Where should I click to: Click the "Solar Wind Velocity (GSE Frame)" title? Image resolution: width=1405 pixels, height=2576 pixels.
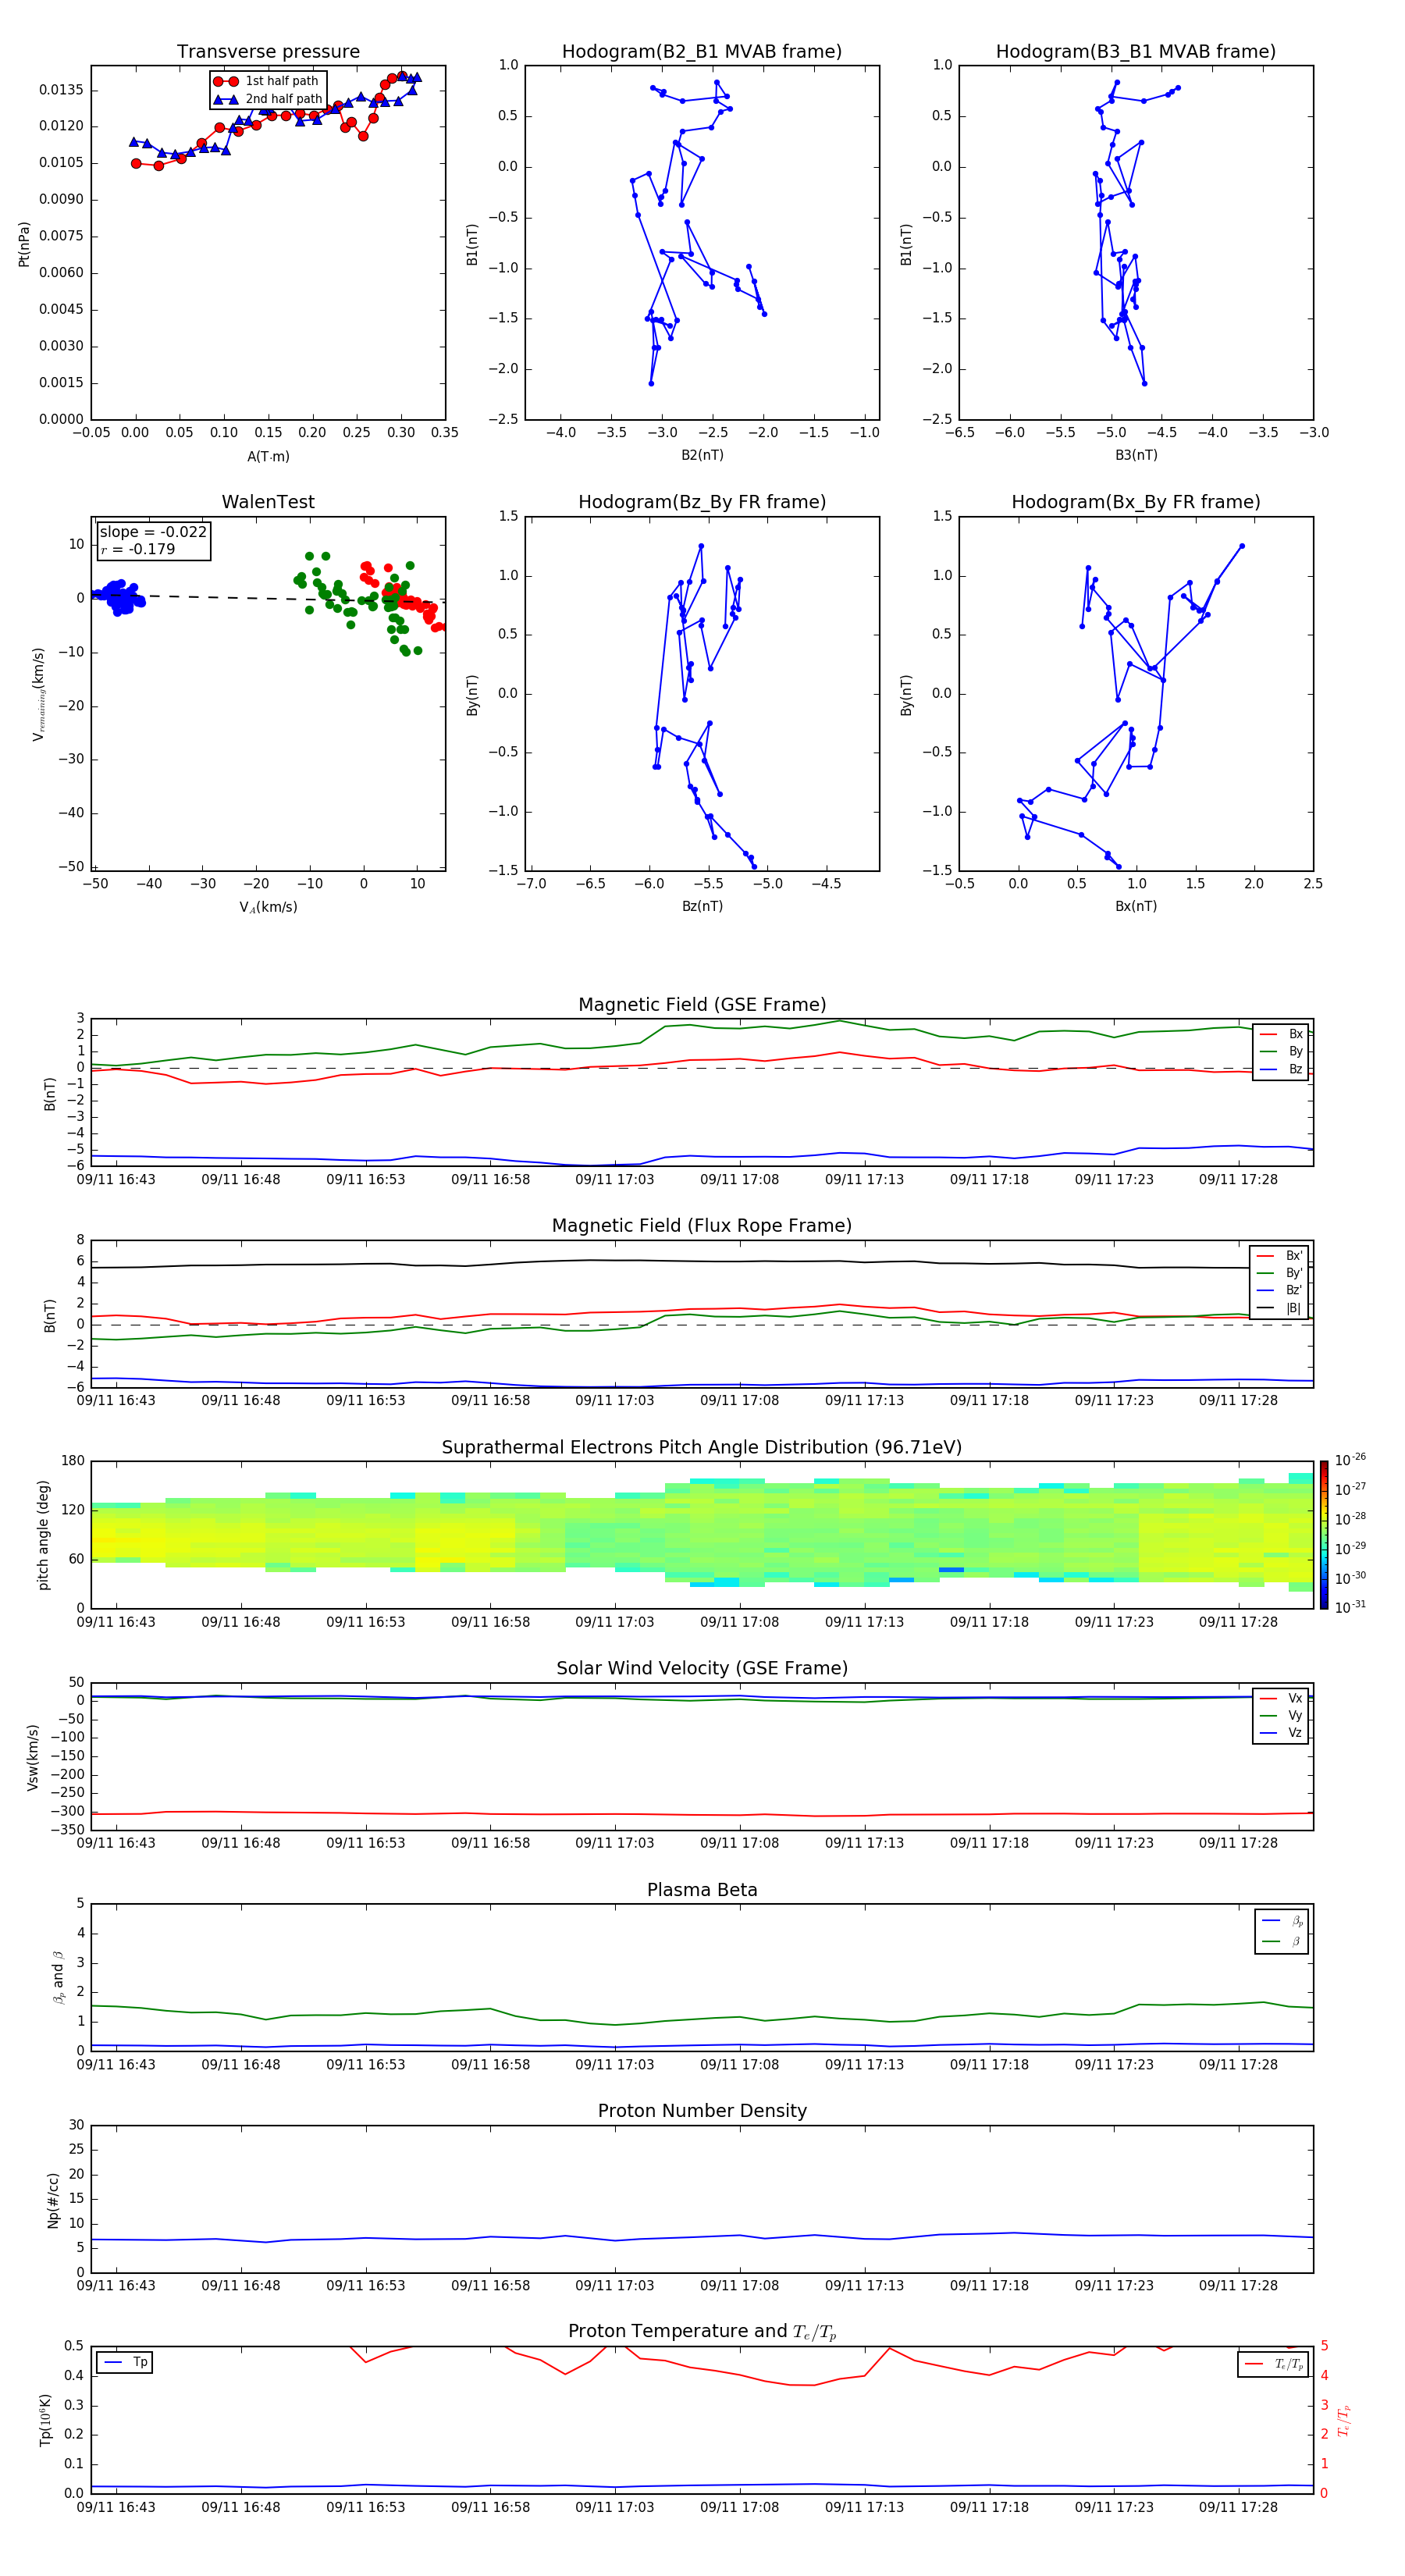click(x=701, y=1668)
